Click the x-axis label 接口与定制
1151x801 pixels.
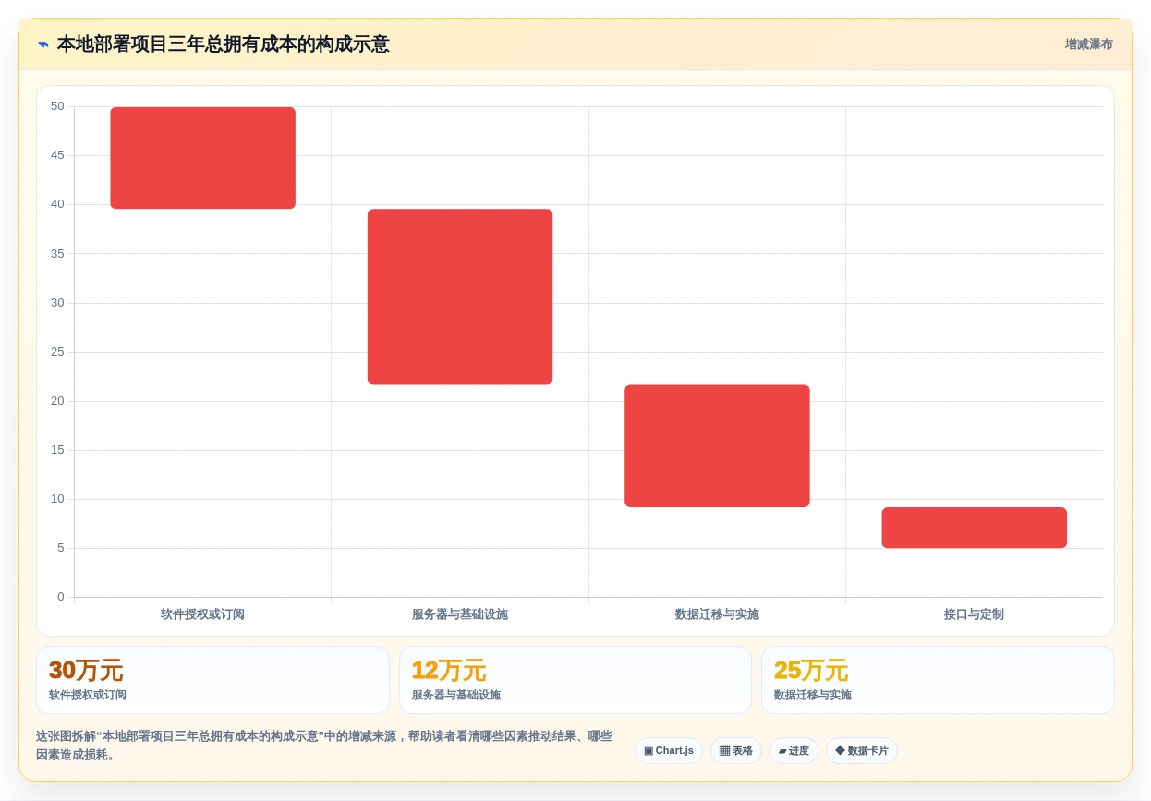tap(974, 614)
